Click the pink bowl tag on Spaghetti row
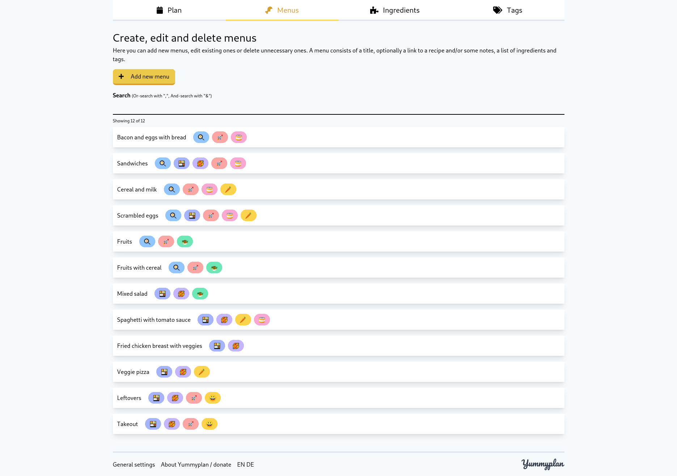The width and height of the screenshot is (677, 476). coord(262,320)
